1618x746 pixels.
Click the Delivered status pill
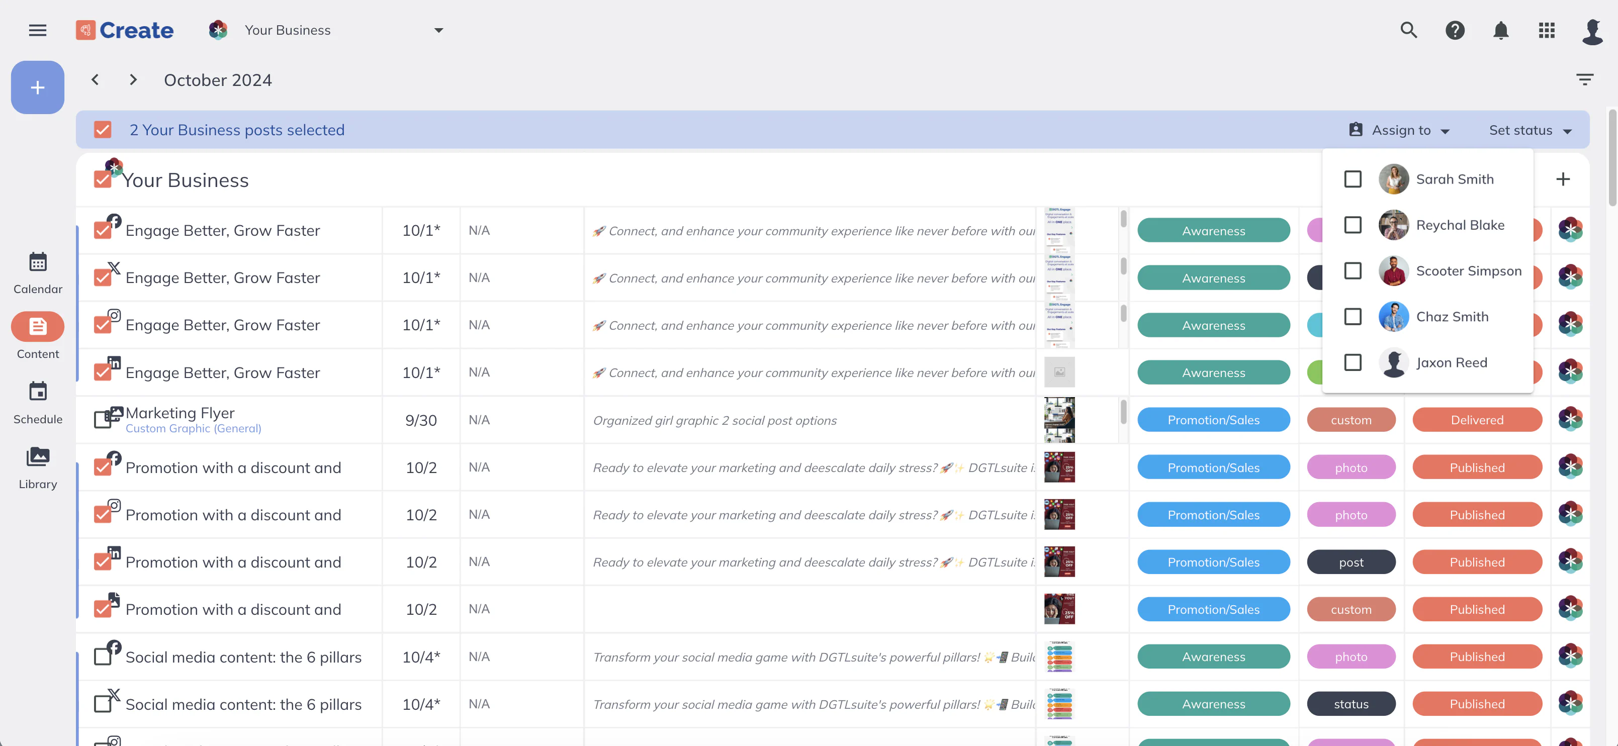(x=1477, y=420)
